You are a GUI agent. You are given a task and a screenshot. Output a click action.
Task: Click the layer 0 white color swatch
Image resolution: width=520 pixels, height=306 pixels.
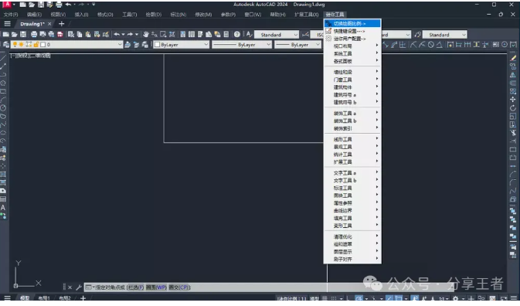(42, 44)
